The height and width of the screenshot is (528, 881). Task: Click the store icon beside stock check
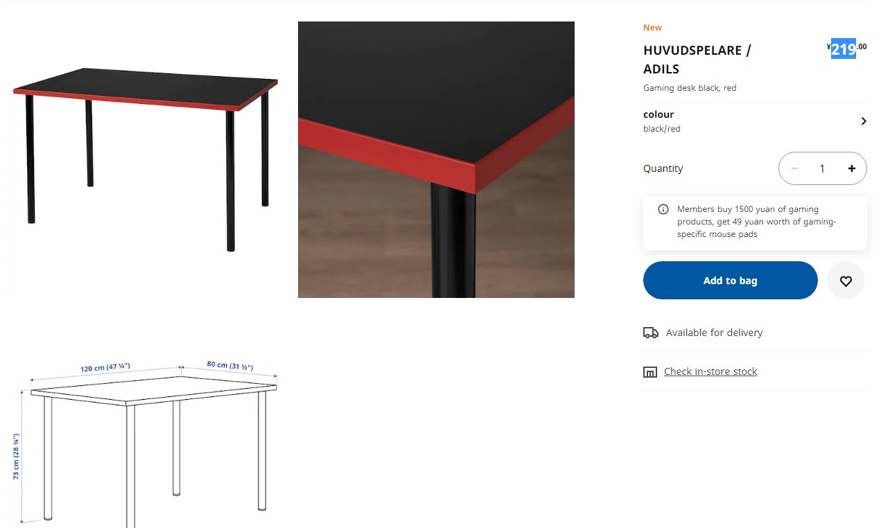650,372
